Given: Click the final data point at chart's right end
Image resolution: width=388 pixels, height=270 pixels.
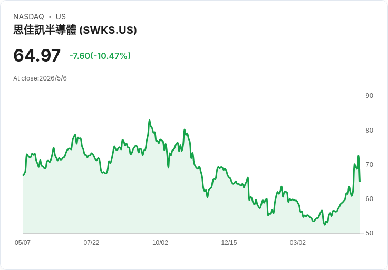Looking at the screenshot, I should click(360, 182).
